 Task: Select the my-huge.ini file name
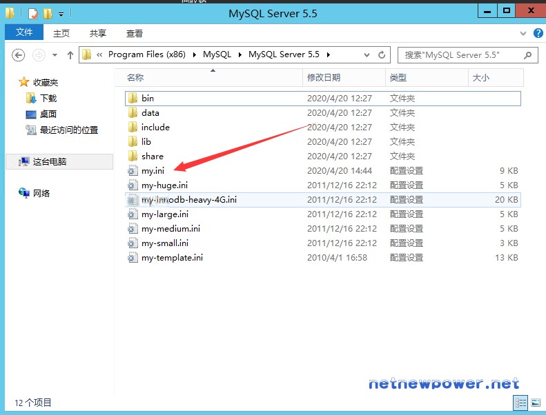click(x=164, y=185)
